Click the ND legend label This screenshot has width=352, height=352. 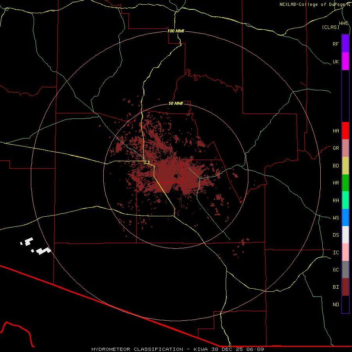tap(336, 305)
